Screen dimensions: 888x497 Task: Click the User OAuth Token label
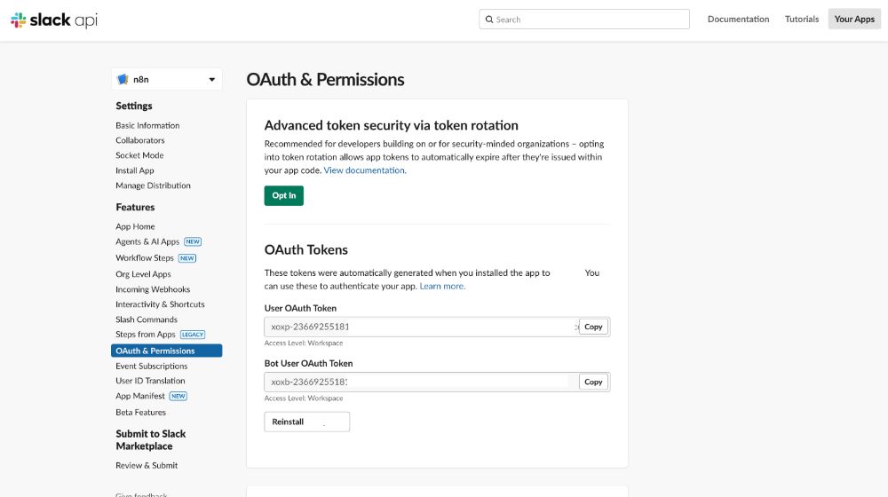300,309
